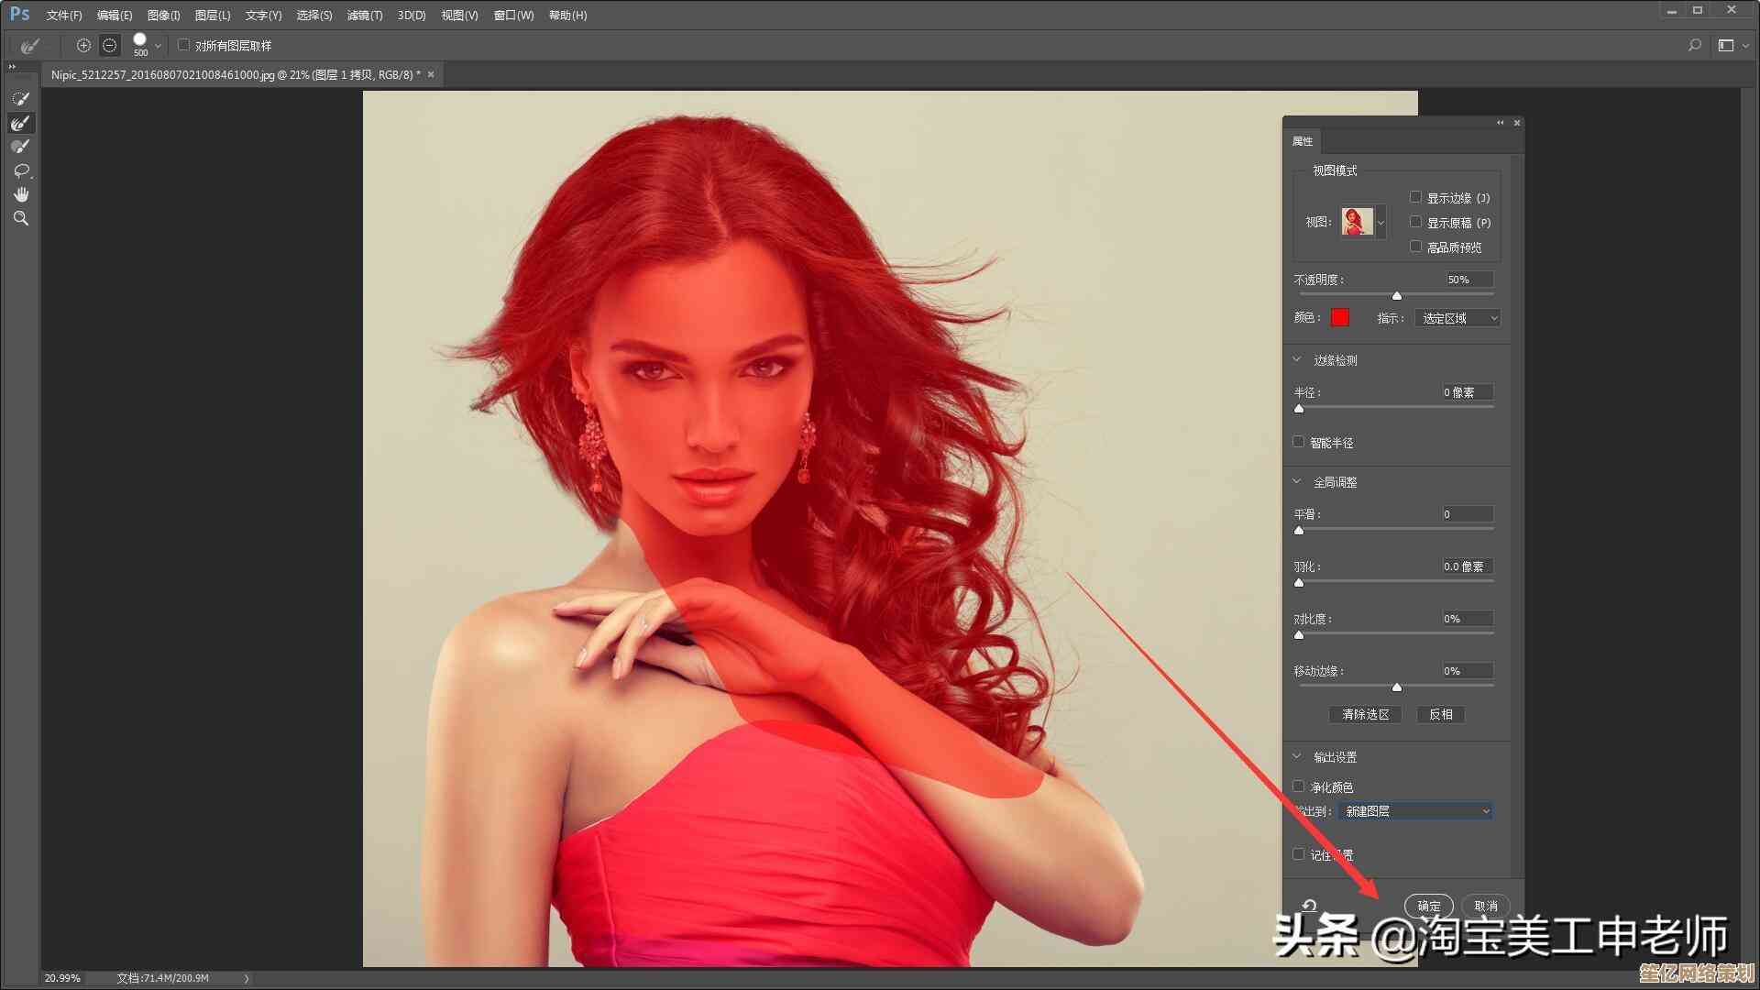Click the 清除选区 button
The height and width of the screenshot is (990, 1760).
point(1365,714)
